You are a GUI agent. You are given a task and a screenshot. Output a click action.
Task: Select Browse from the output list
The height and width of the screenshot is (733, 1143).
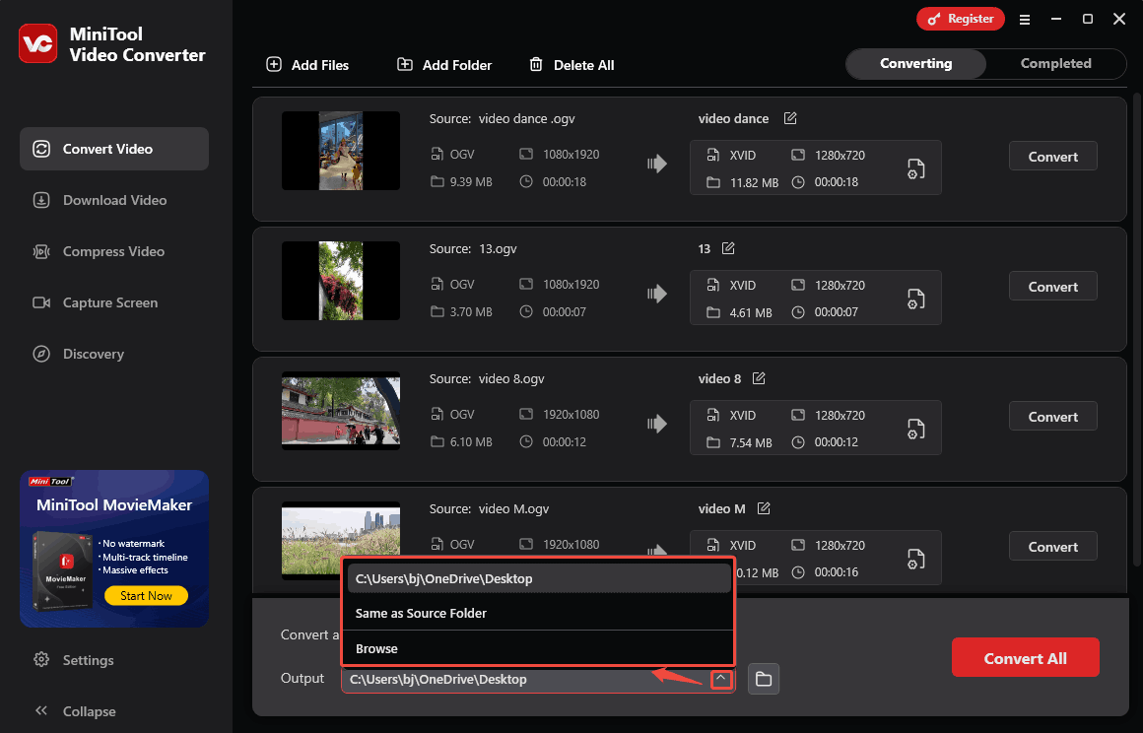(376, 649)
